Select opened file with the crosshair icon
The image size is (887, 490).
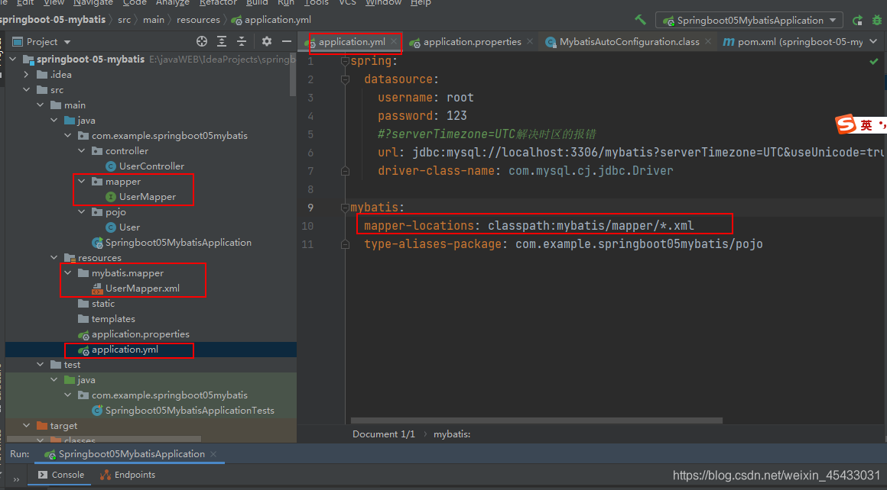tap(201, 42)
